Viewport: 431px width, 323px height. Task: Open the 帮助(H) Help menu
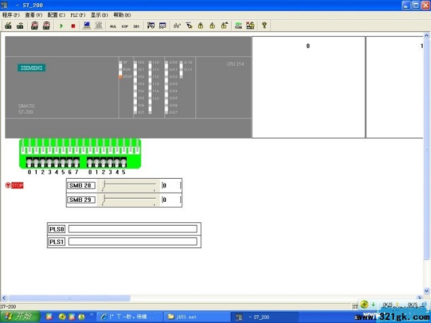(122, 15)
